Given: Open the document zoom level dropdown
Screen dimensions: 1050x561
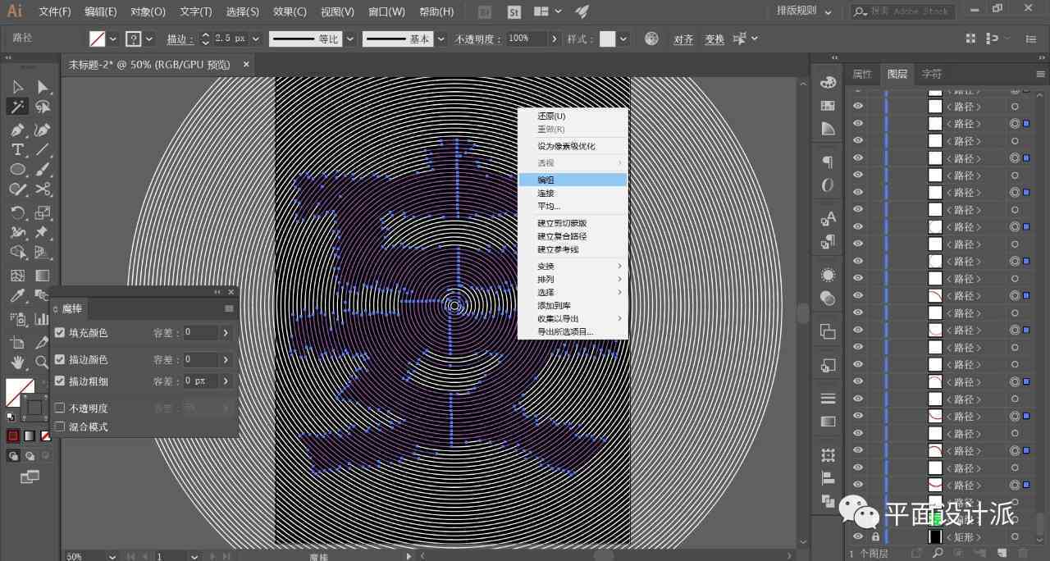Looking at the screenshot, I should (x=112, y=556).
